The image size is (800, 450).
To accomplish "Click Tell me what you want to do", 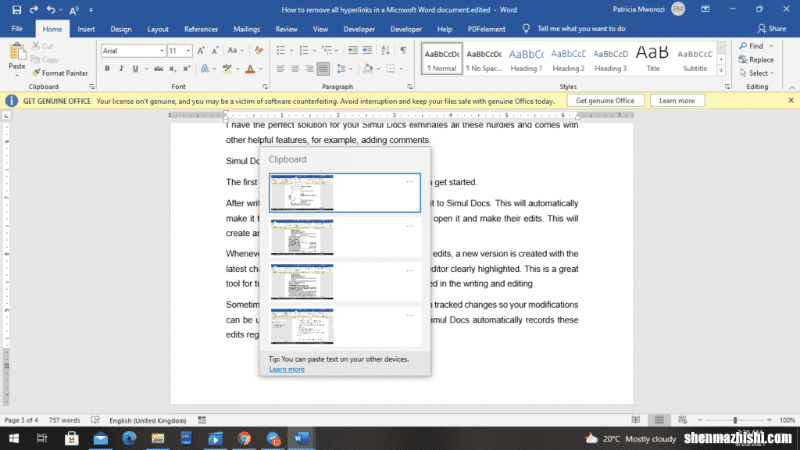I will [581, 29].
